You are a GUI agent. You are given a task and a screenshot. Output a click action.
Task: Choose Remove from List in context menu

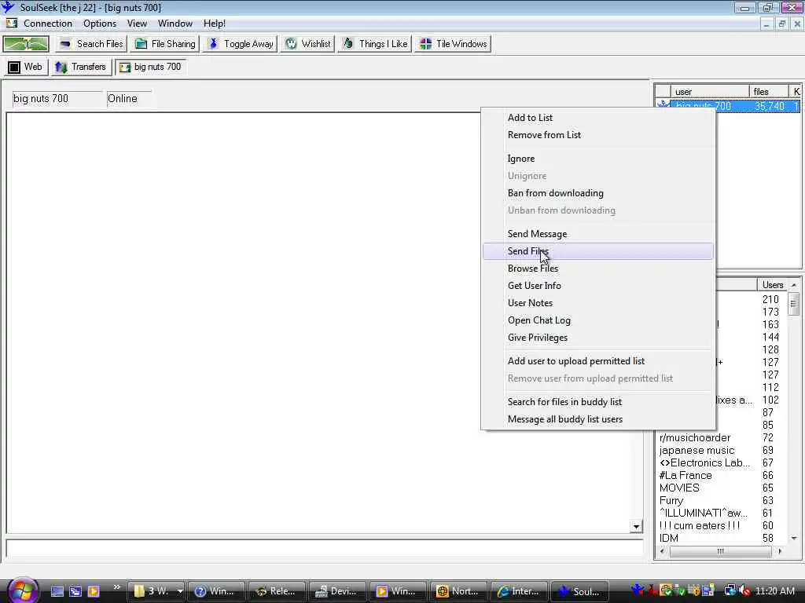pyautogui.click(x=598, y=135)
